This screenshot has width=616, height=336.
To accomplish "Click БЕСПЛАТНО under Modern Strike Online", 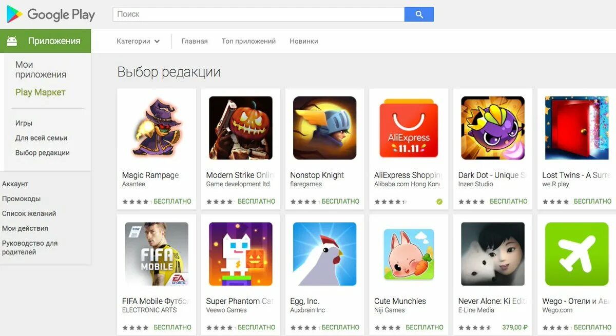I will click(x=257, y=201).
